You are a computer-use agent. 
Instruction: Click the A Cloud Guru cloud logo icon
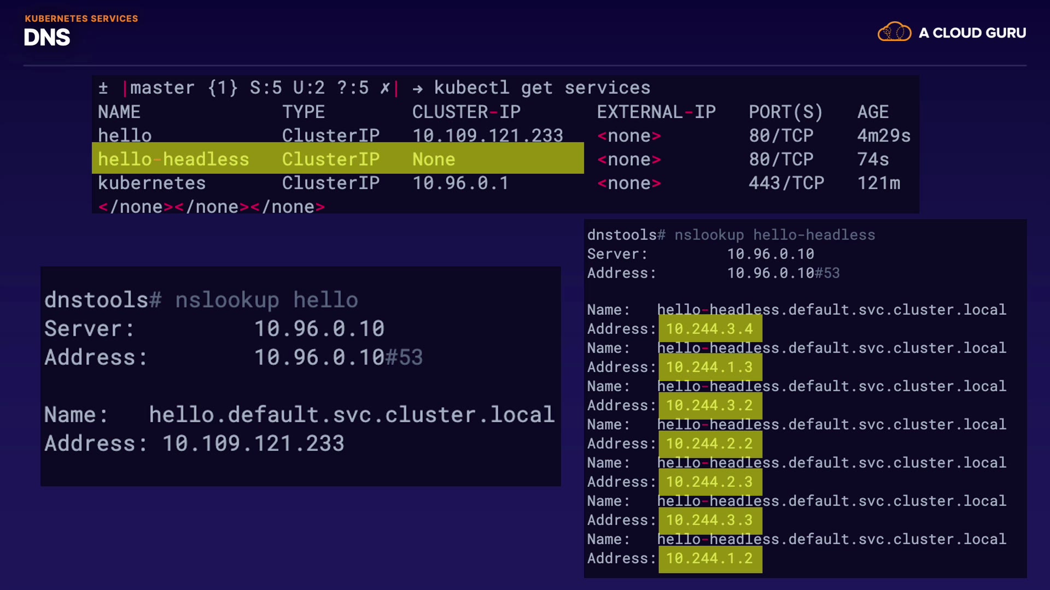coord(894,32)
